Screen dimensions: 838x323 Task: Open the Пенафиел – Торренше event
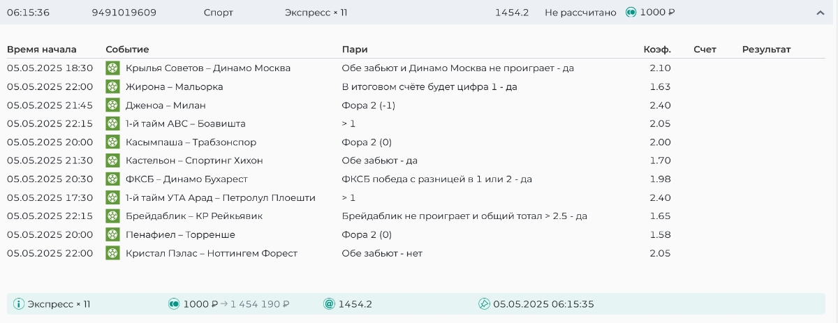(x=180, y=234)
